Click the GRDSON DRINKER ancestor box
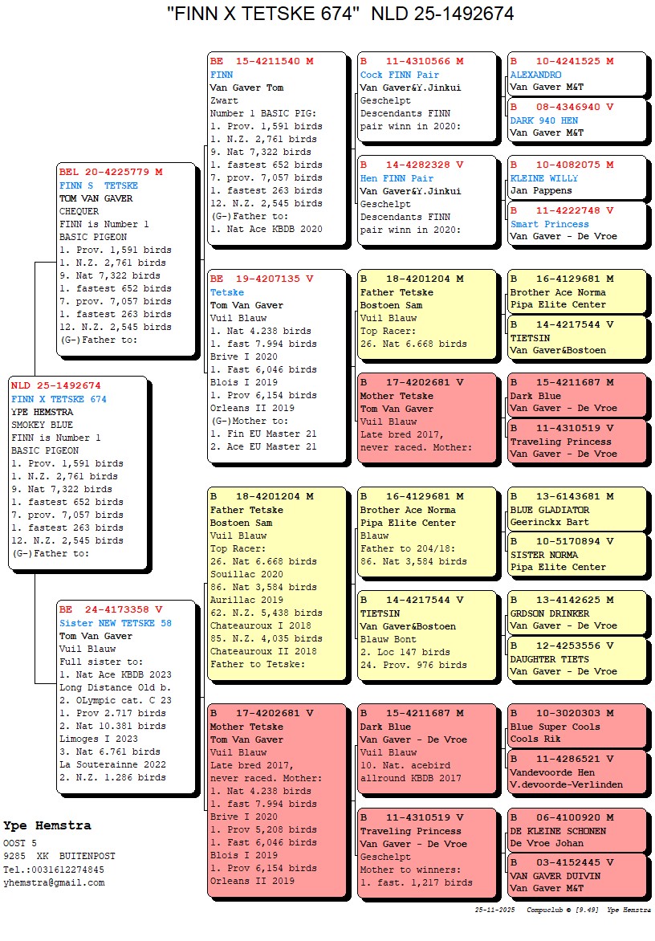The width and height of the screenshot is (655, 941). coord(576,613)
